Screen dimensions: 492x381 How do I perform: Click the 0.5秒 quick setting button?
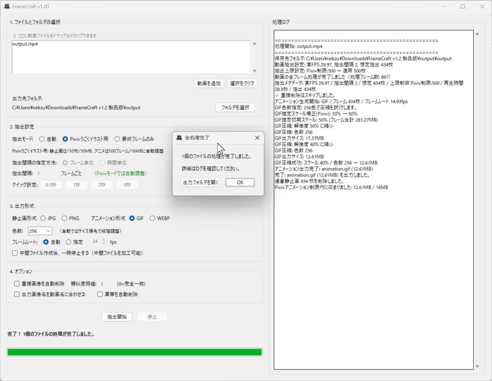pyautogui.click(x=51, y=185)
